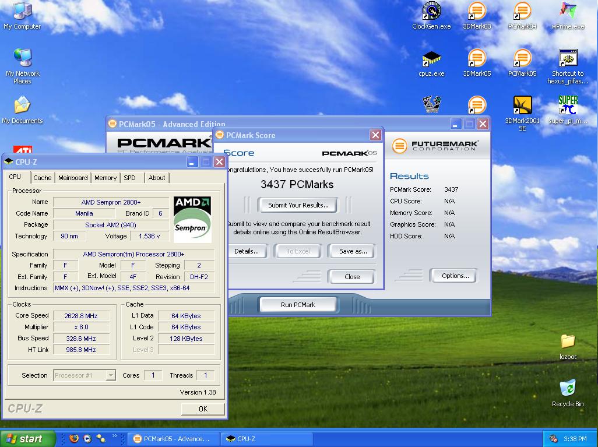This screenshot has height=447, width=598.
Task: Select the super_pi_m desktop icon
Action: point(568,110)
